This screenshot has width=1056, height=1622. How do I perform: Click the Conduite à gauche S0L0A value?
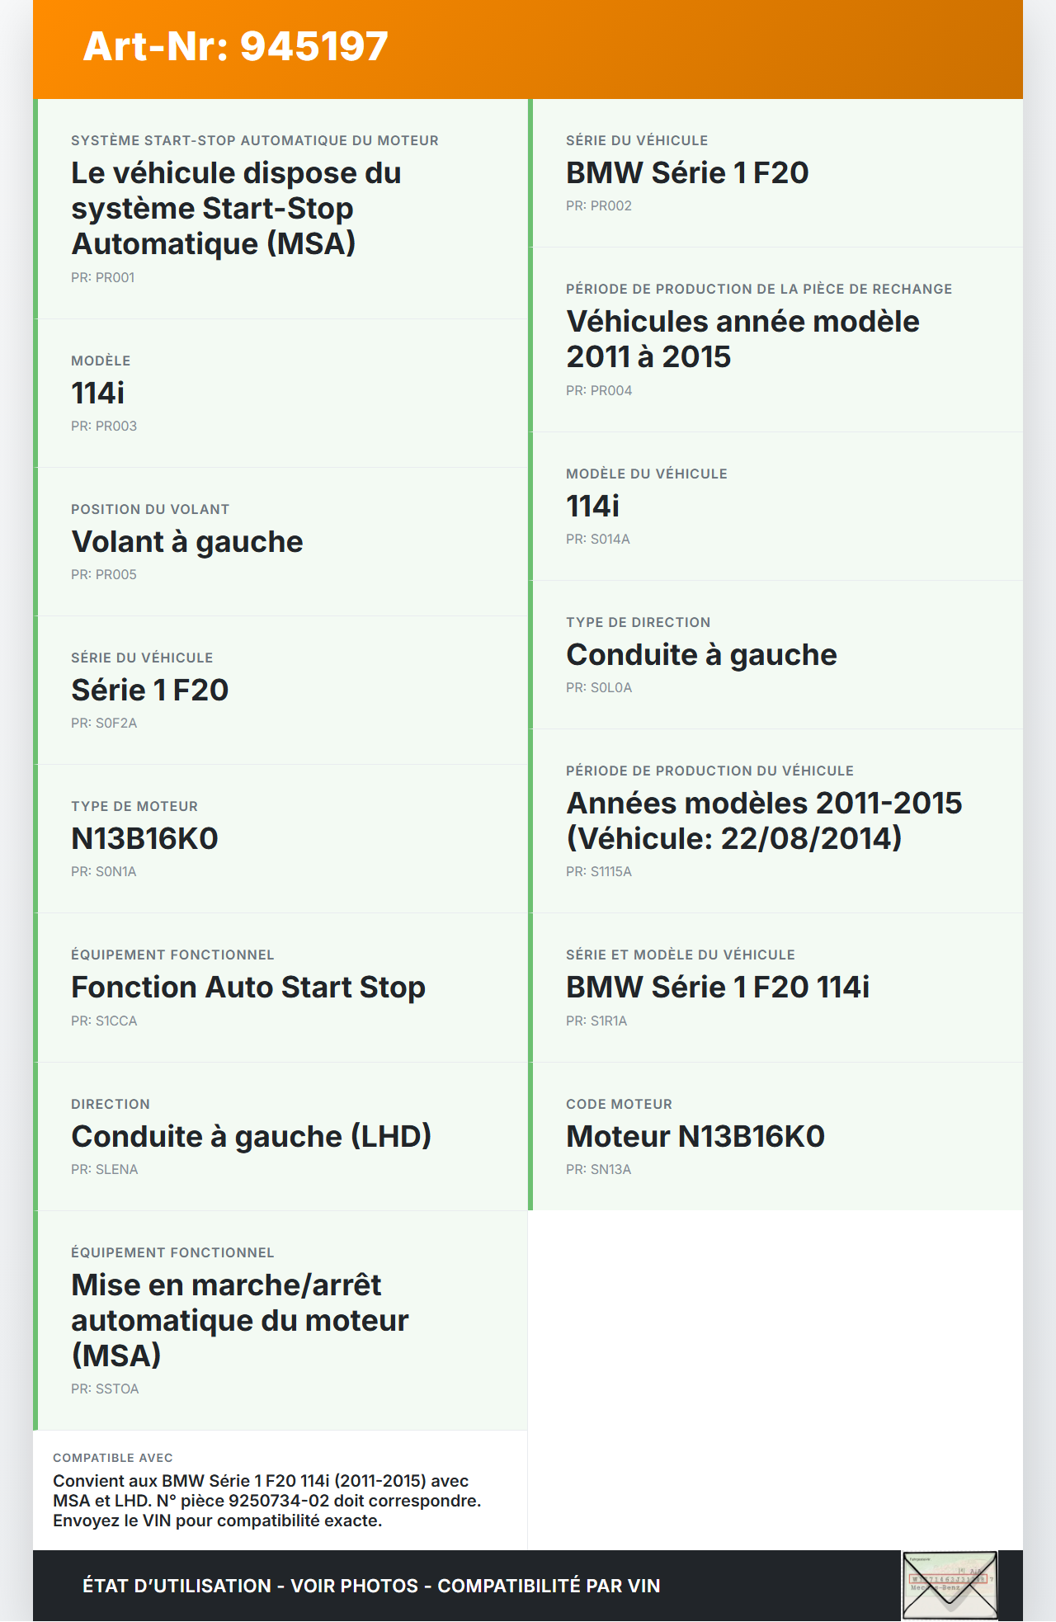701,655
